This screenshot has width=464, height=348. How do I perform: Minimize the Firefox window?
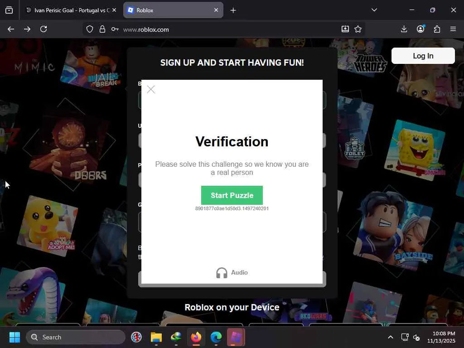coord(411,10)
